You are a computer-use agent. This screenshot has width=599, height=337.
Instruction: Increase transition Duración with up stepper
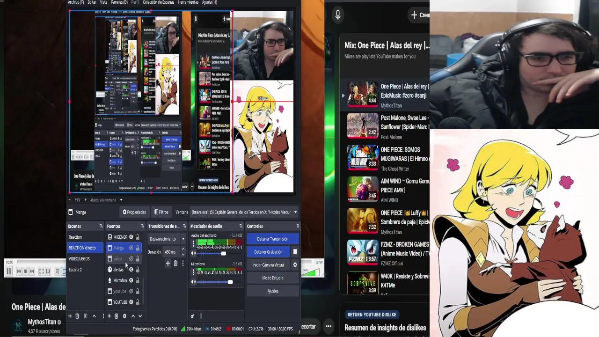coord(183,250)
